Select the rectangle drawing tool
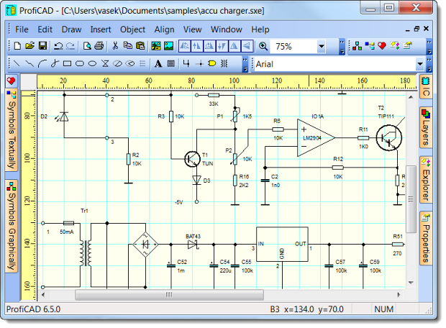 (67, 64)
